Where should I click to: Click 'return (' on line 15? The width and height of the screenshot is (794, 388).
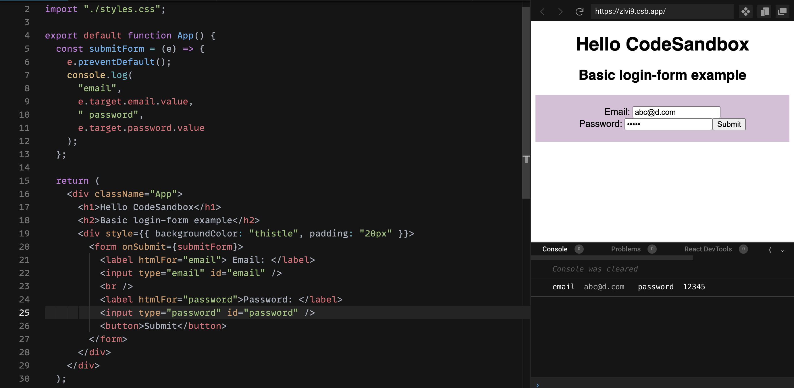pos(78,181)
